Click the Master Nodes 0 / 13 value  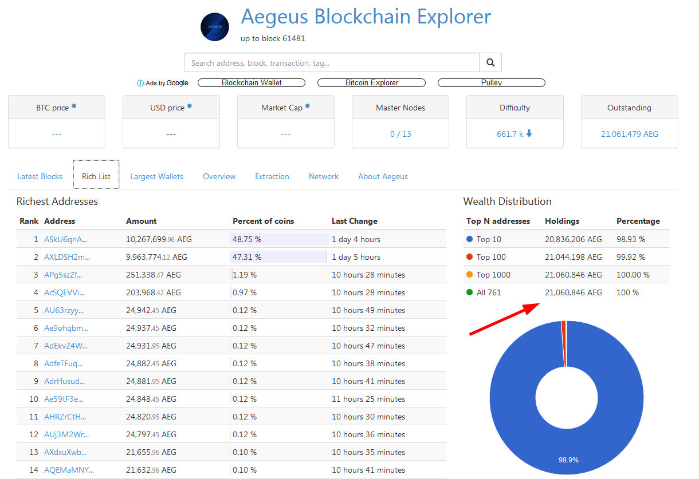click(400, 134)
